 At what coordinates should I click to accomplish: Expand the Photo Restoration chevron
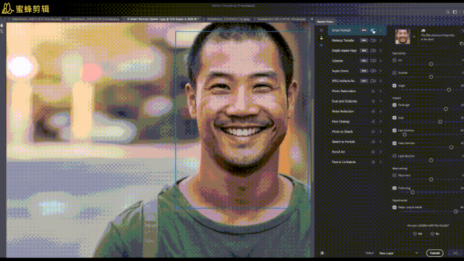point(381,91)
